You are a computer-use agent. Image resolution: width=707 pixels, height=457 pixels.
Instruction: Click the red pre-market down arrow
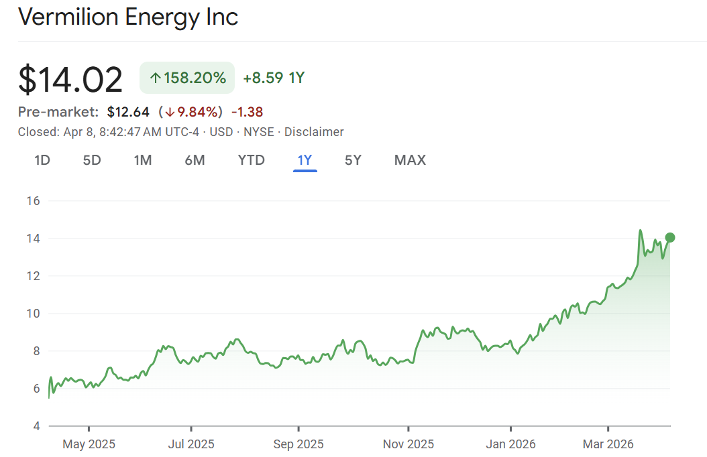(170, 112)
